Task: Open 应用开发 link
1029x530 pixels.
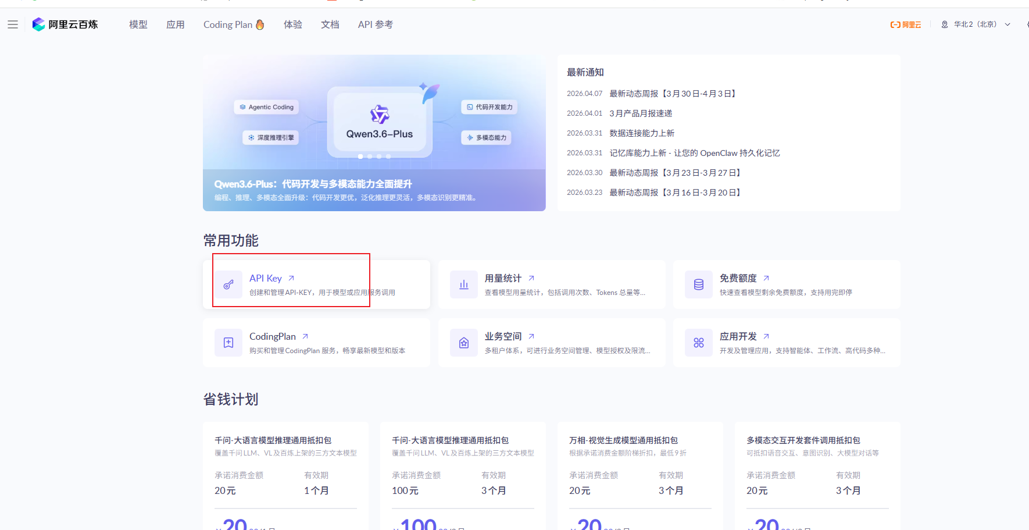Action: coord(738,336)
